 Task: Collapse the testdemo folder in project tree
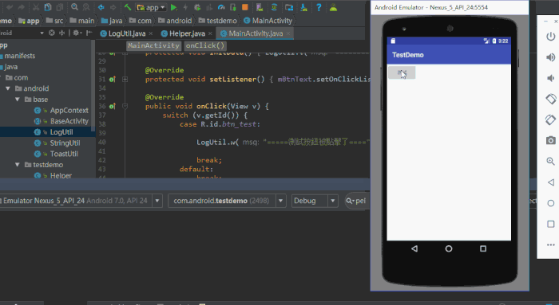tap(17, 165)
